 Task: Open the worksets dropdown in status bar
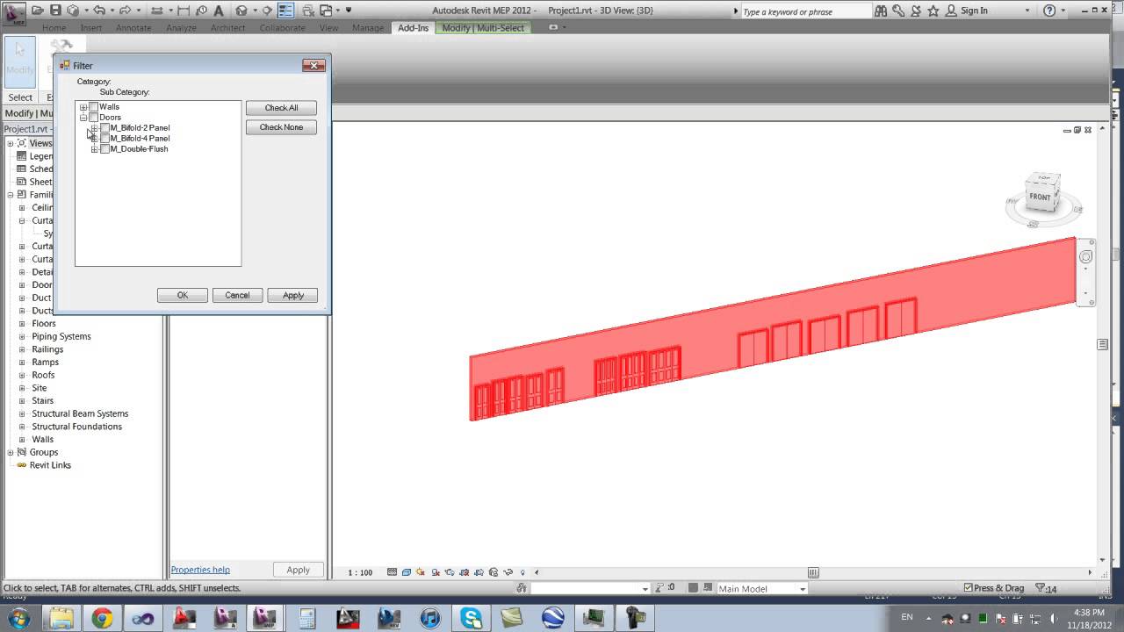645,589
